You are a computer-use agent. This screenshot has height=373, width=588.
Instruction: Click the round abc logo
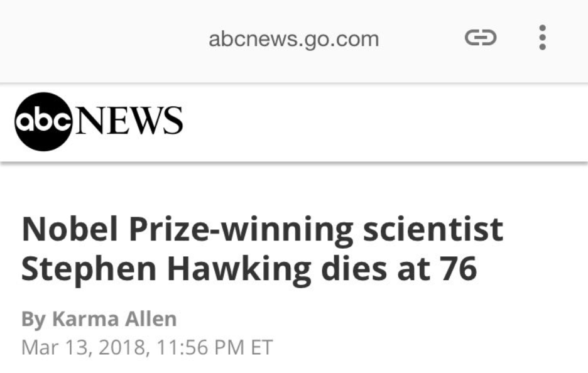(x=41, y=121)
